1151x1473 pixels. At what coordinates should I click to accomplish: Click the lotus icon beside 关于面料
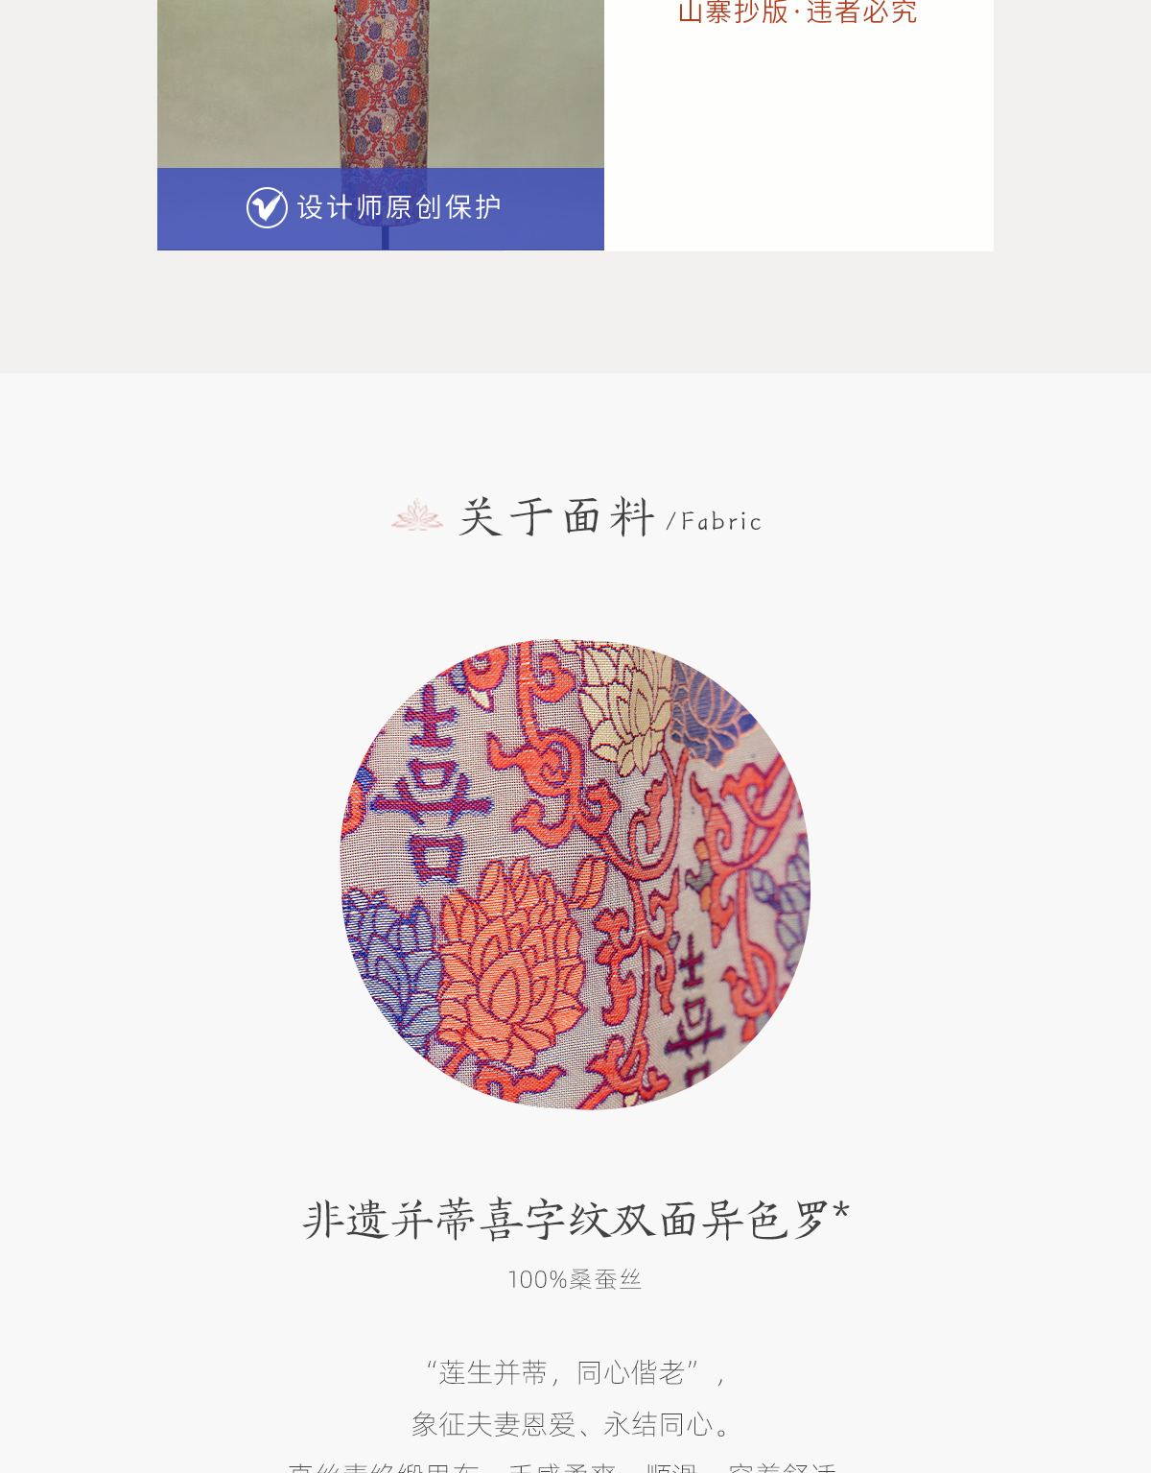(417, 515)
